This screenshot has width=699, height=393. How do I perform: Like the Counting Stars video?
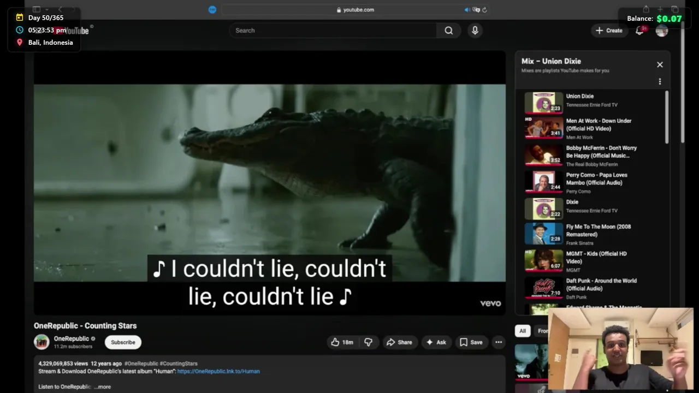342,342
